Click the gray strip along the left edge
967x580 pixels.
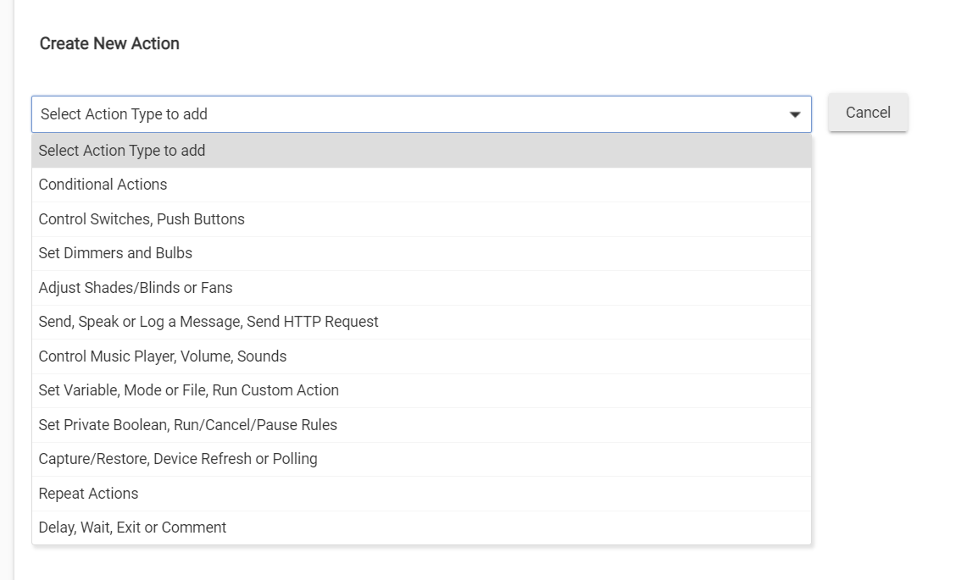[7, 290]
